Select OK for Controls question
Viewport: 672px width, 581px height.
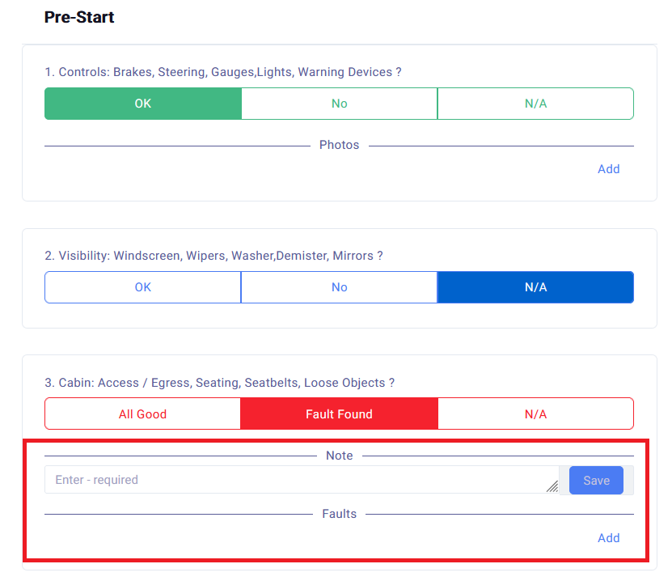(x=143, y=104)
